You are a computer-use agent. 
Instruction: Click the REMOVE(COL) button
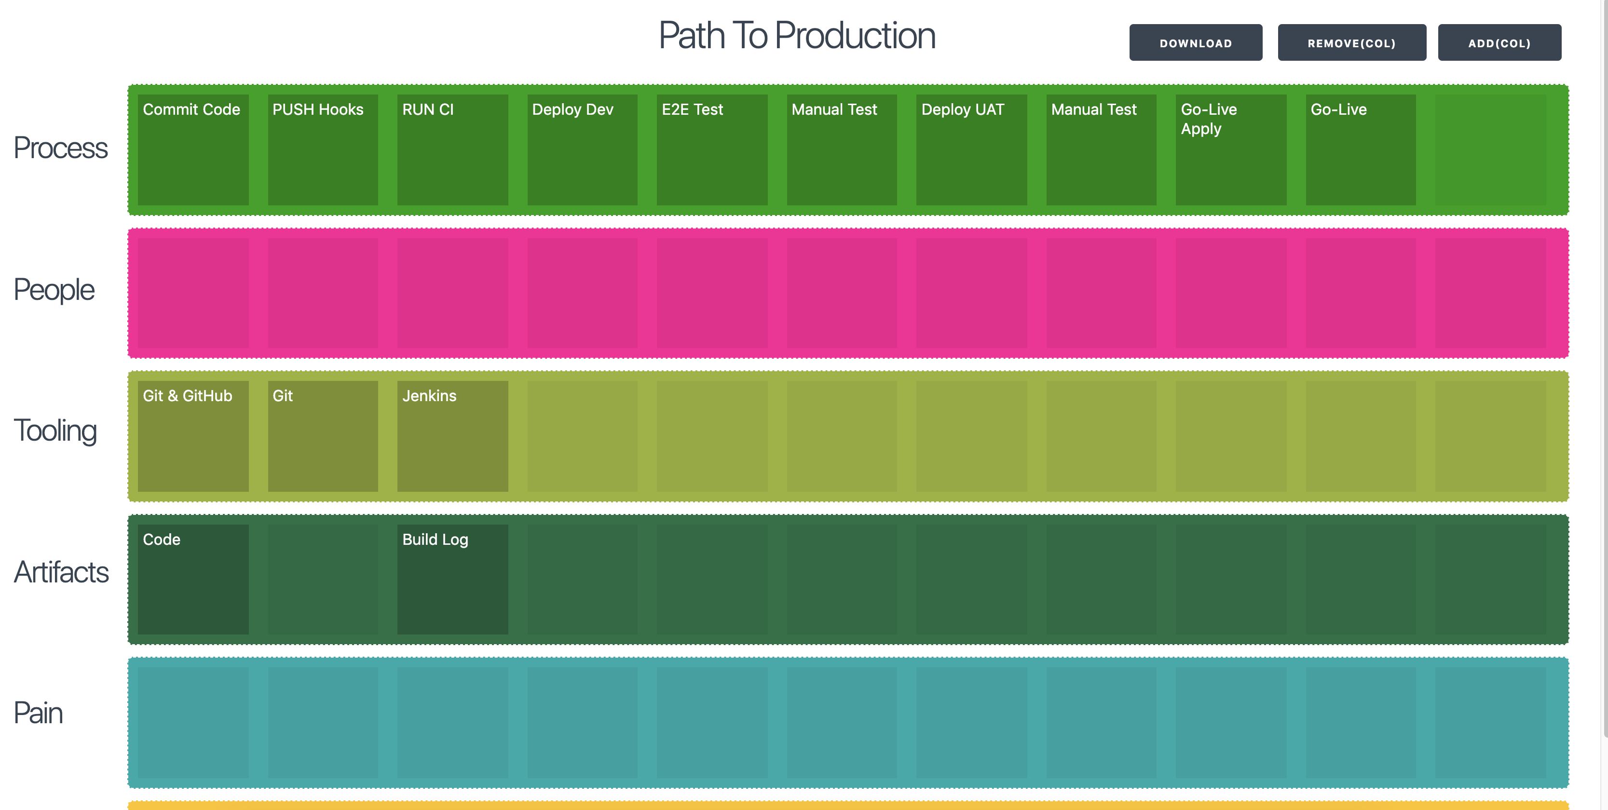1350,42
